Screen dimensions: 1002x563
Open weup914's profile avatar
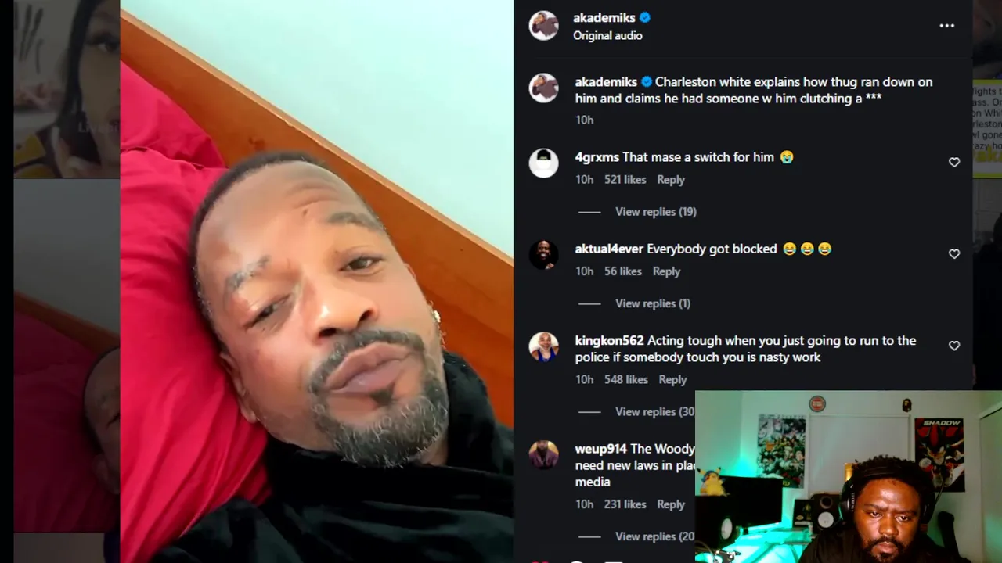(x=543, y=454)
